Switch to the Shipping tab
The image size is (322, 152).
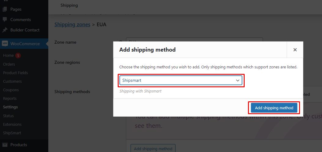click(x=69, y=5)
